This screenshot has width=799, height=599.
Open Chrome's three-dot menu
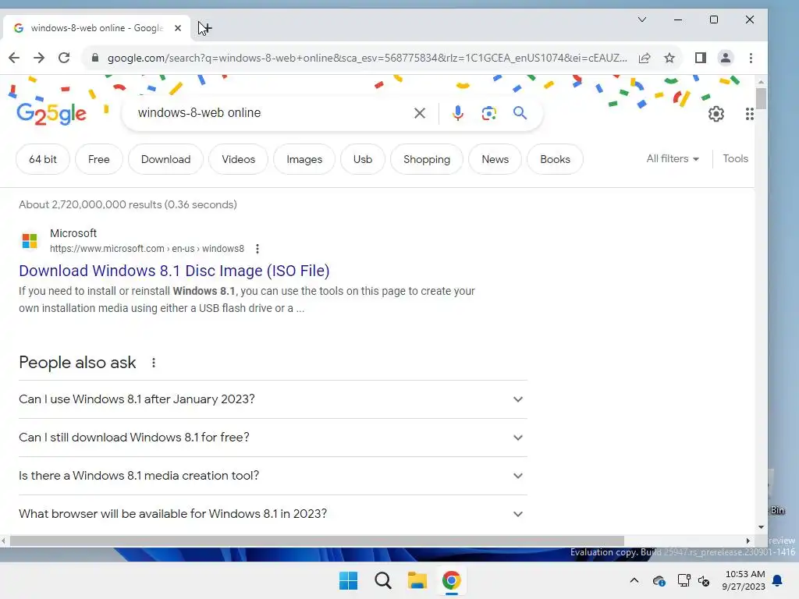click(751, 58)
